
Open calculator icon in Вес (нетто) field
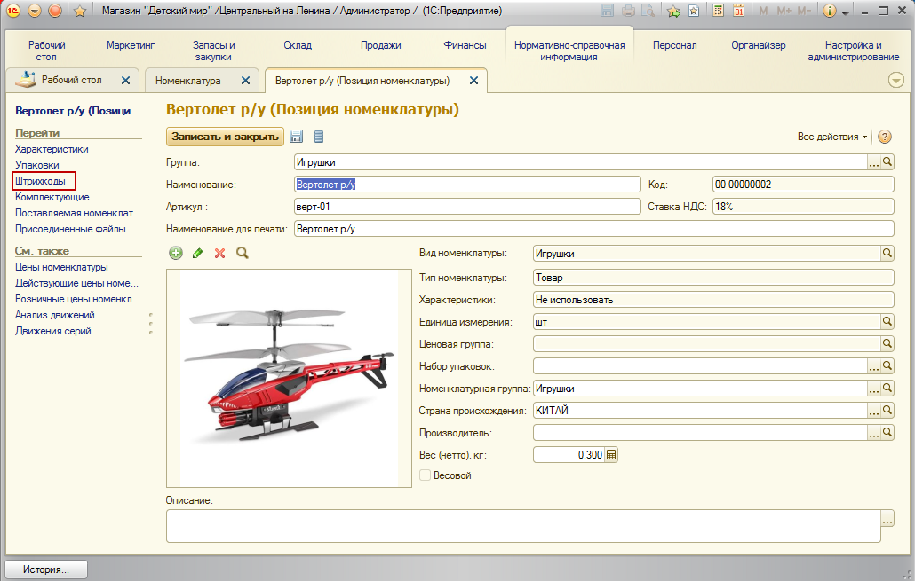tap(611, 454)
